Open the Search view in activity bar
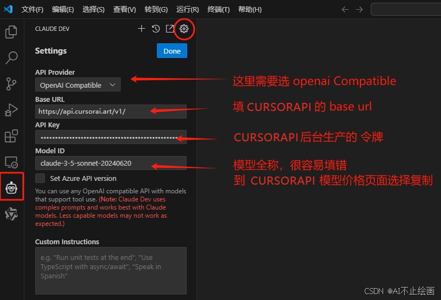This screenshot has height=300, width=441. point(11,58)
